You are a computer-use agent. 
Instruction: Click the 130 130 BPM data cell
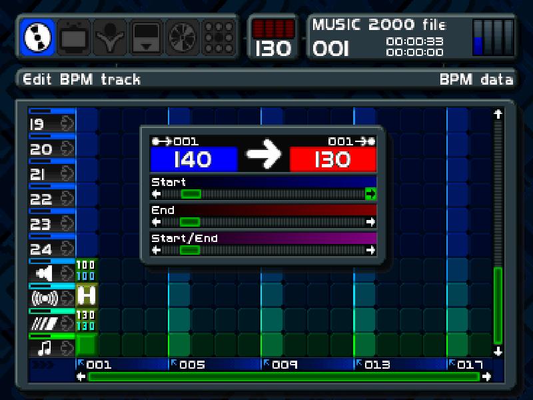87,321
